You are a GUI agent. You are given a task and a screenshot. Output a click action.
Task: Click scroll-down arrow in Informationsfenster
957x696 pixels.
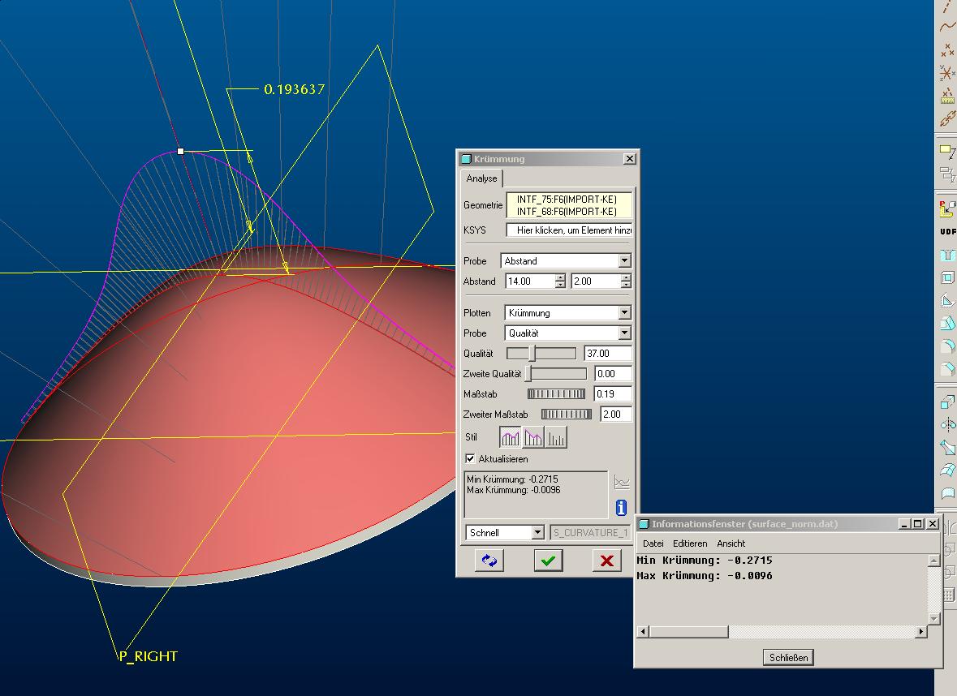pos(933,618)
